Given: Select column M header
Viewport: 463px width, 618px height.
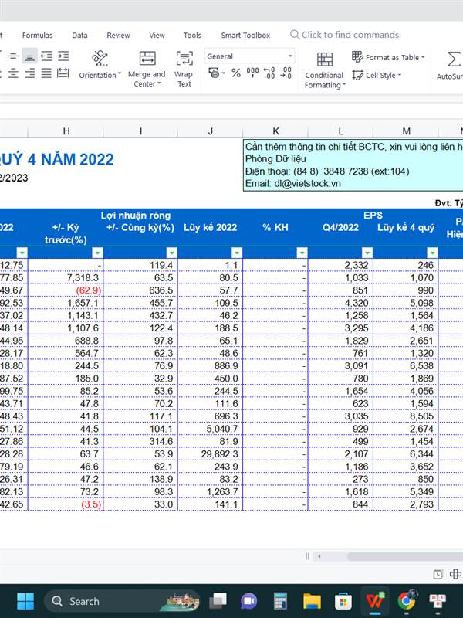Looking at the screenshot, I should 406,131.
